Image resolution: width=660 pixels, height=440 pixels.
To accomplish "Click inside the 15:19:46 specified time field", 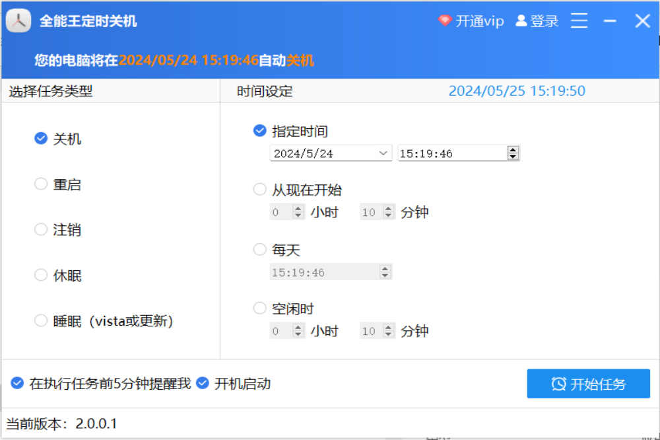I will 449,153.
